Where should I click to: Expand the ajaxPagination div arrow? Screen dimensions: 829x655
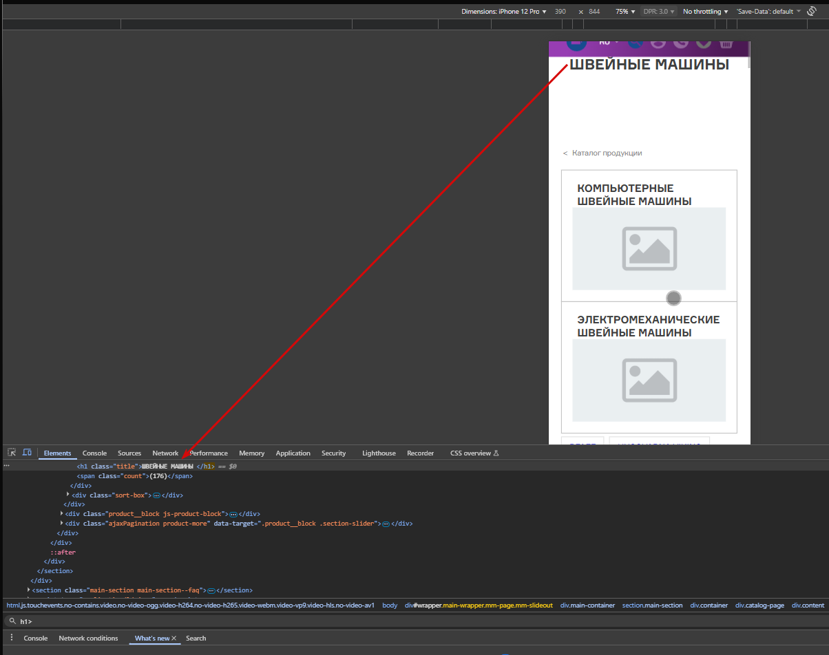[63, 523]
